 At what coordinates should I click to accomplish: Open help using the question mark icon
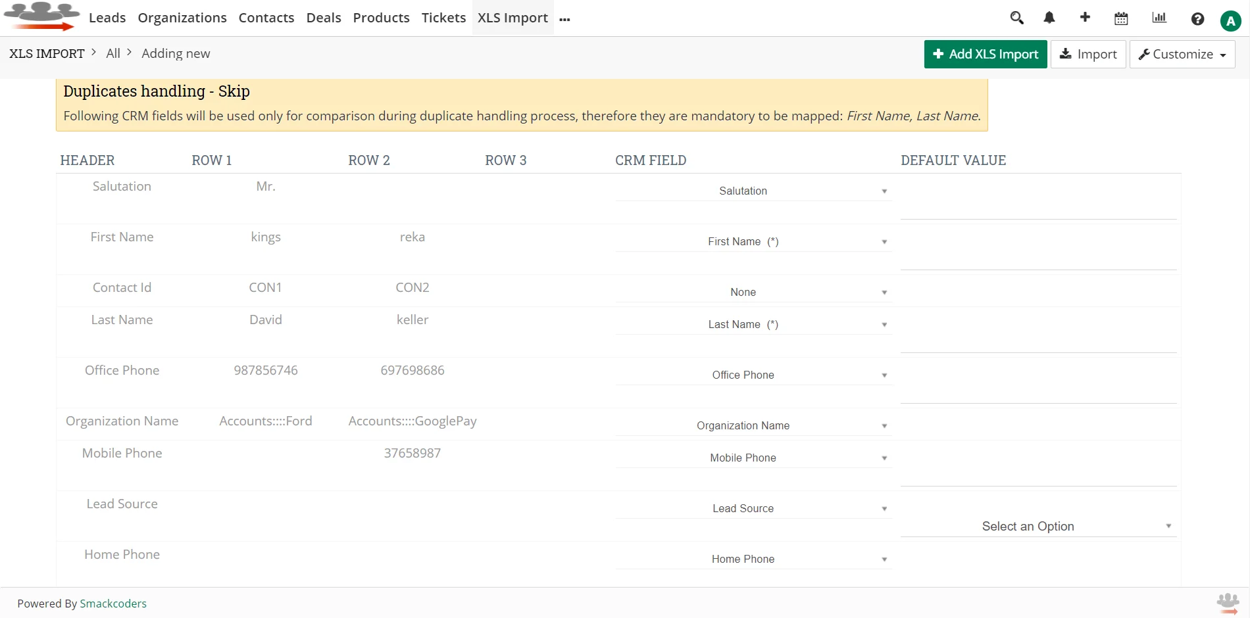[x=1197, y=19]
